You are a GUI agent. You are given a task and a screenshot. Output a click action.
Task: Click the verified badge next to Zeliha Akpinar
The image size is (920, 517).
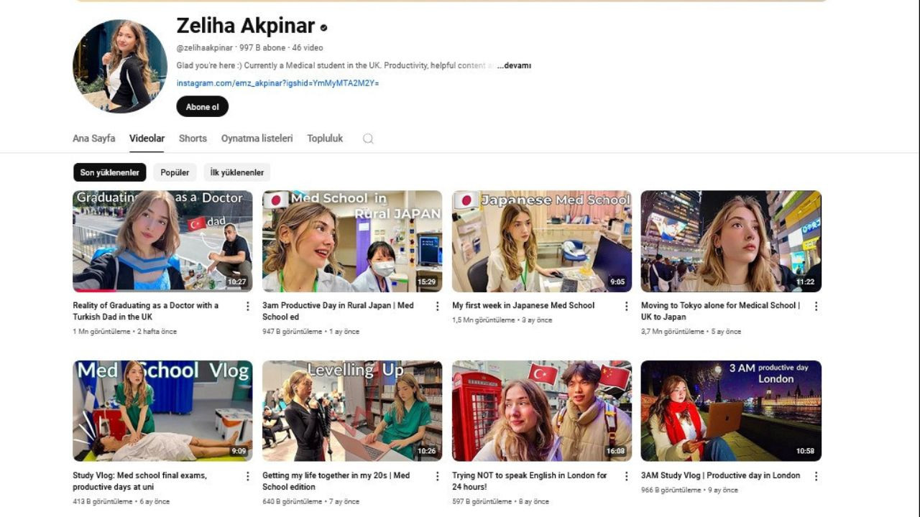click(x=323, y=28)
